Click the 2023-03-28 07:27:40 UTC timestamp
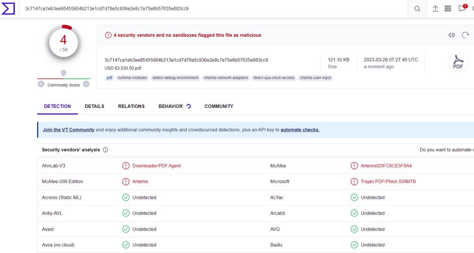 click(391, 60)
